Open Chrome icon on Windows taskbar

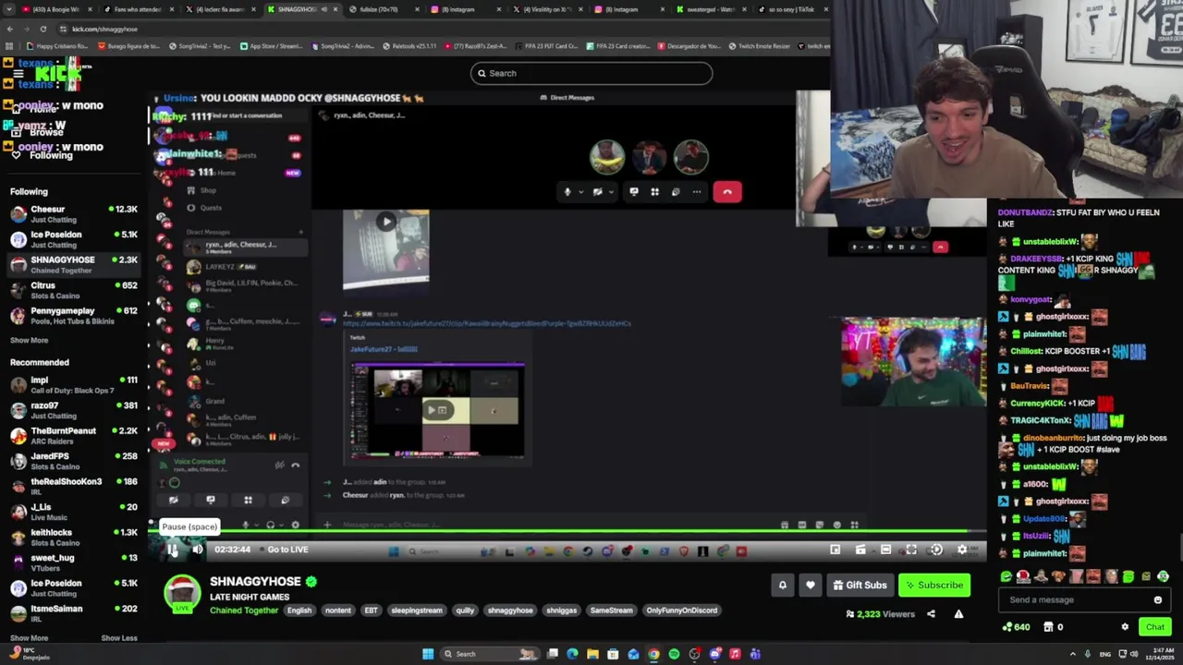click(653, 654)
